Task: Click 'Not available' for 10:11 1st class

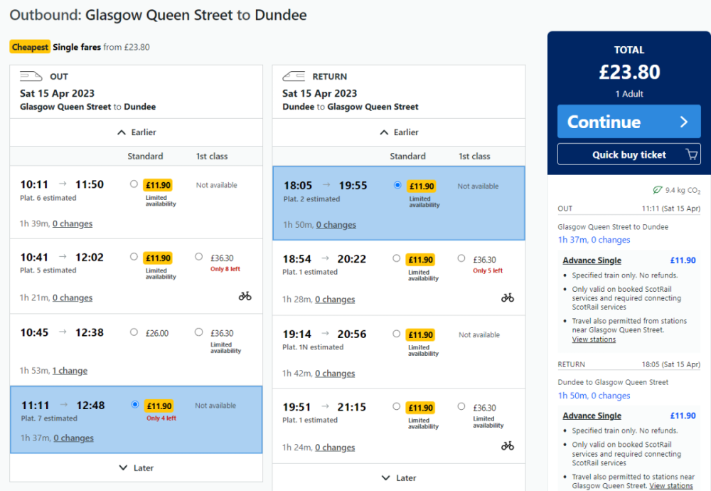Action: pos(216,185)
